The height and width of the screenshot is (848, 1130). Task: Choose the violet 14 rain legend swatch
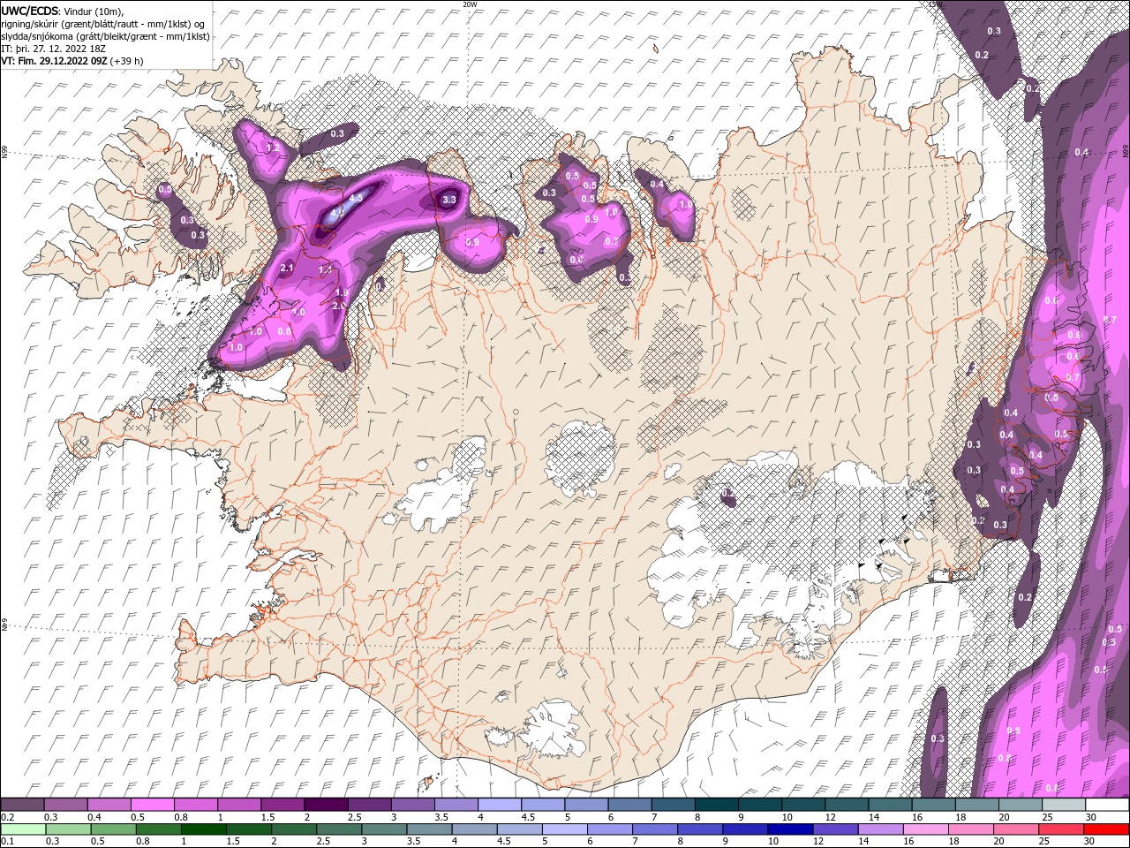pyautogui.click(x=881, y=829)
